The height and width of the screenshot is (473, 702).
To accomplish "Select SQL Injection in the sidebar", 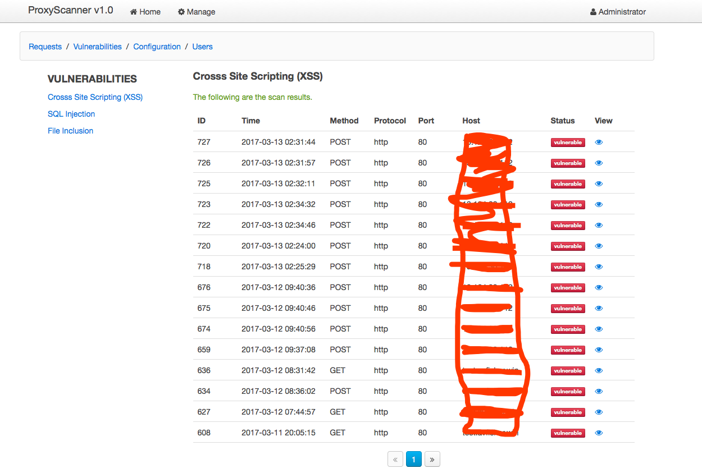I will click(71, 114).
